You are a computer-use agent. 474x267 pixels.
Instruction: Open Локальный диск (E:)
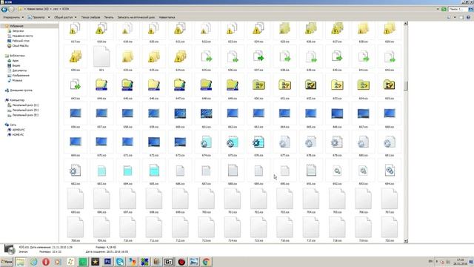coord(25,115)
